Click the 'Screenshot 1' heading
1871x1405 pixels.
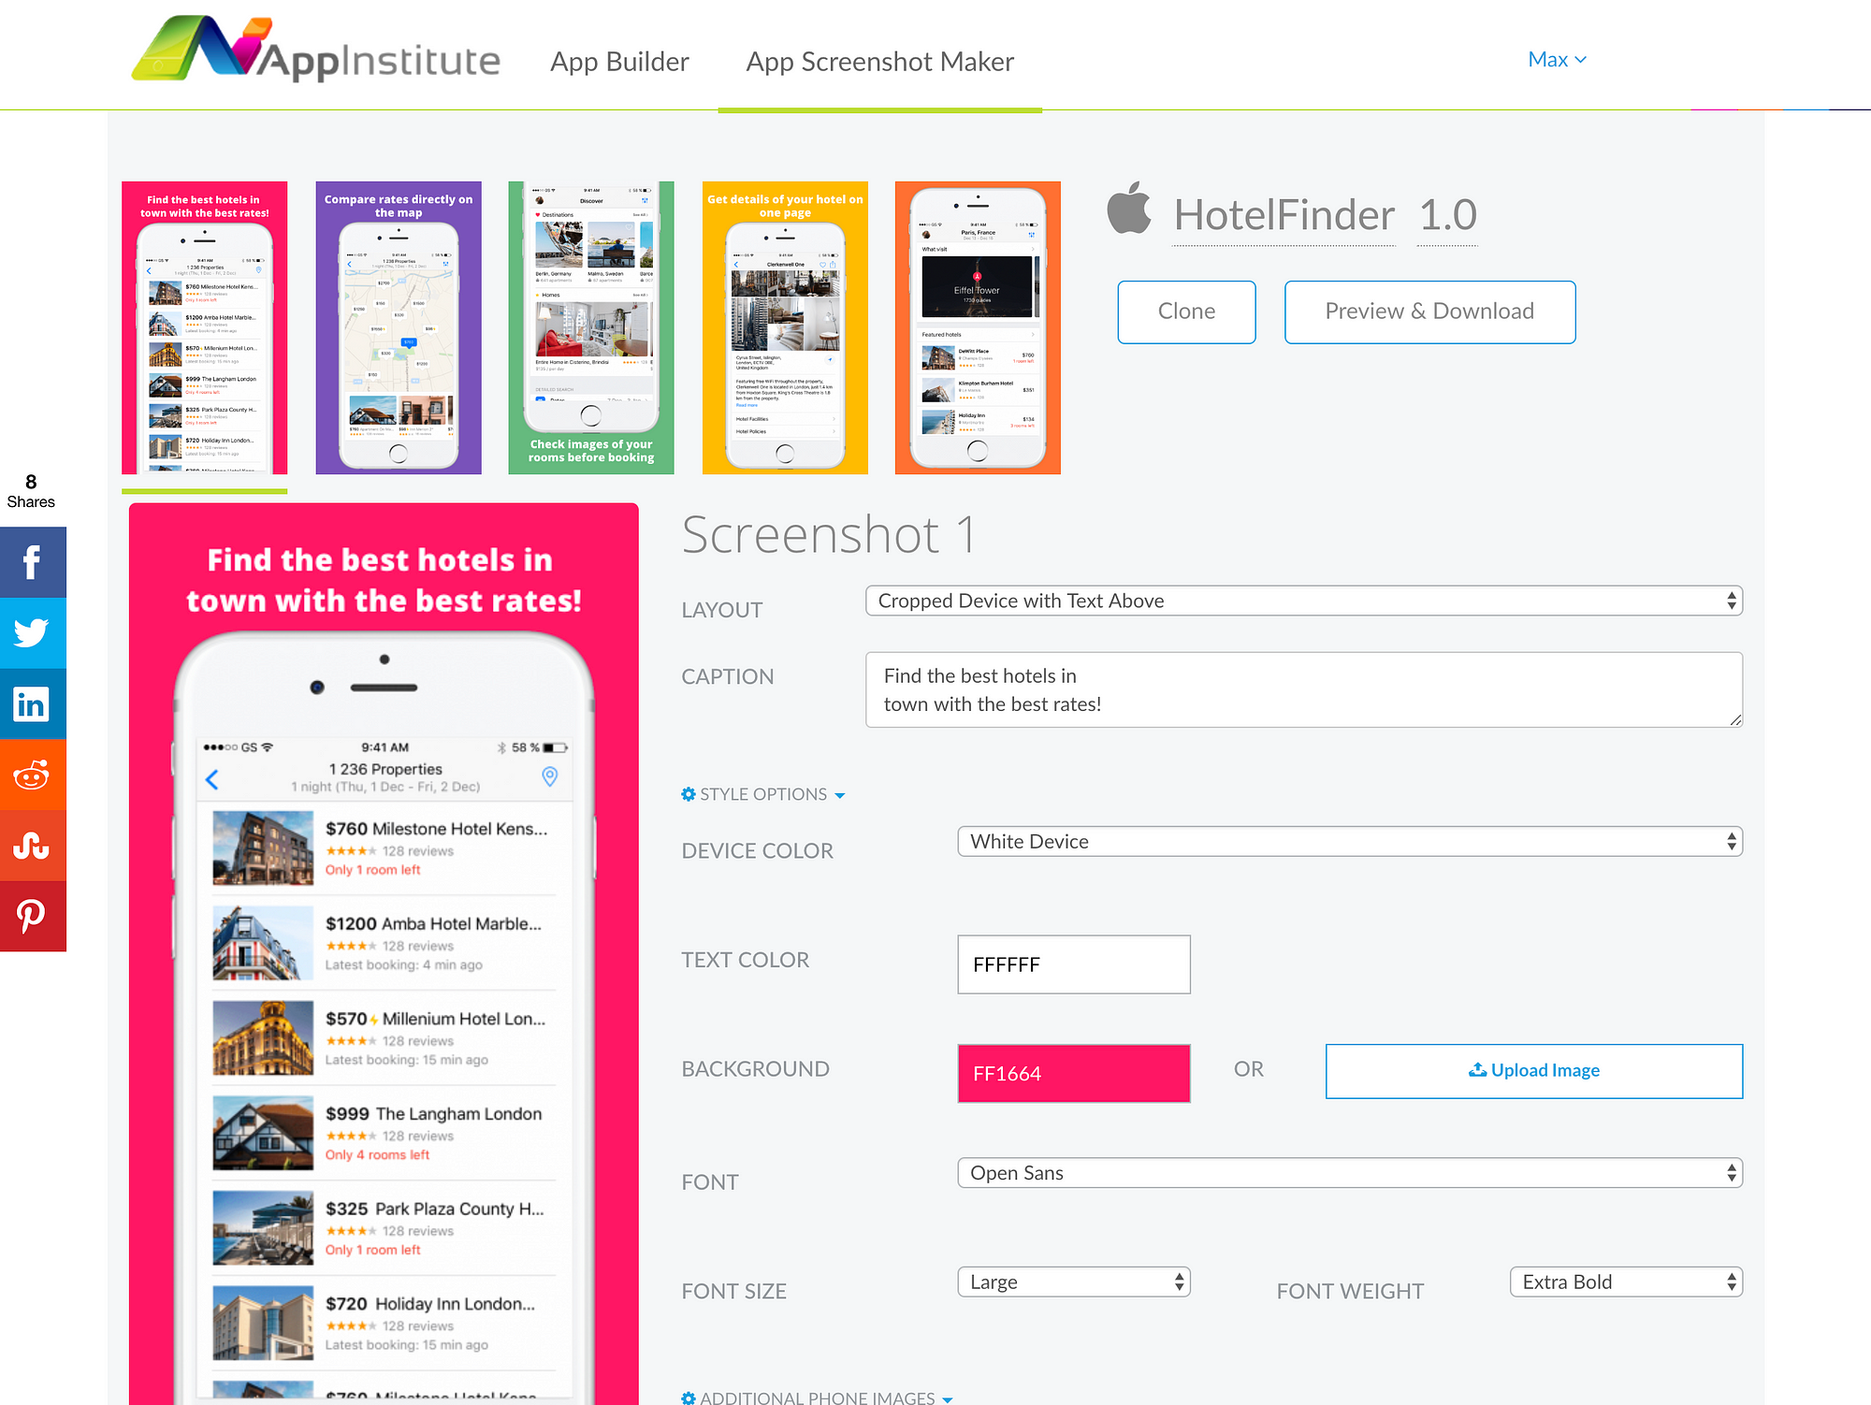829,535
